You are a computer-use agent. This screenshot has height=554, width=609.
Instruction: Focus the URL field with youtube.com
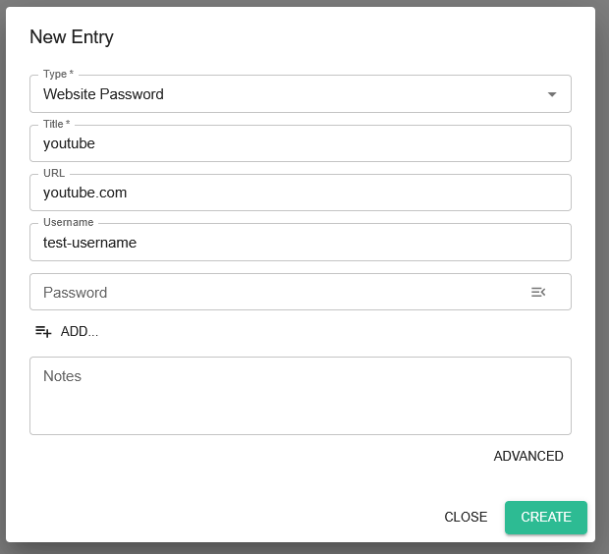coord(301,193)
